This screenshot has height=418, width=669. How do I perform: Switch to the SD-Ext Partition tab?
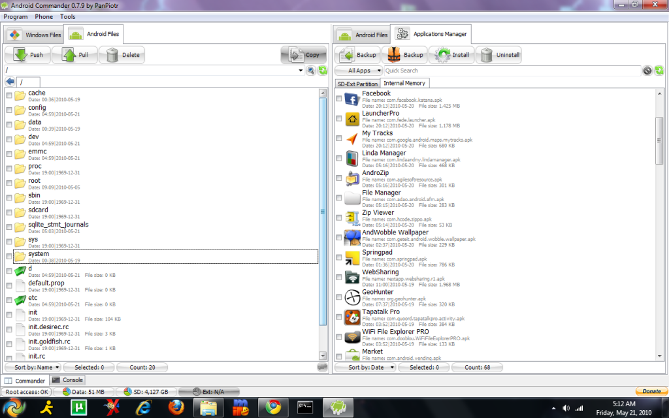[x=357, y=84]
